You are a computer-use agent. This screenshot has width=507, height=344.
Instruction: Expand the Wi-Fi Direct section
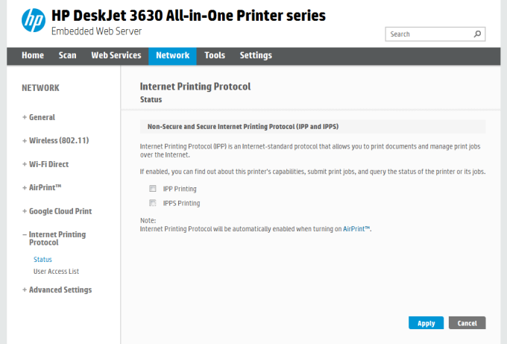48,164
